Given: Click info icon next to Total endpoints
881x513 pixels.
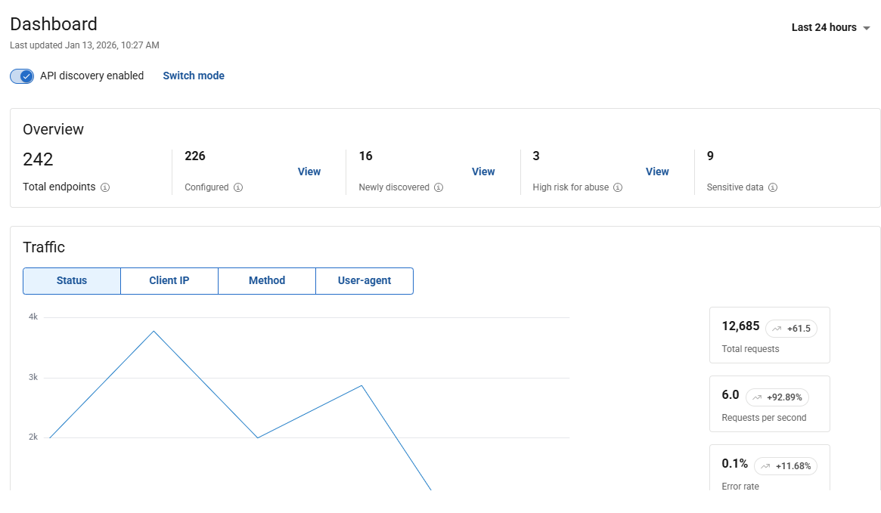Looking at the screenshot, I should 105,187.
